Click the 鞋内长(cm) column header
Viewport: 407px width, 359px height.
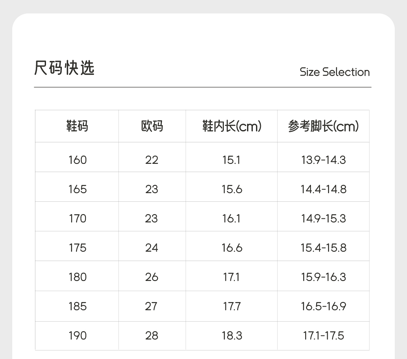click(x=232, y=126)
